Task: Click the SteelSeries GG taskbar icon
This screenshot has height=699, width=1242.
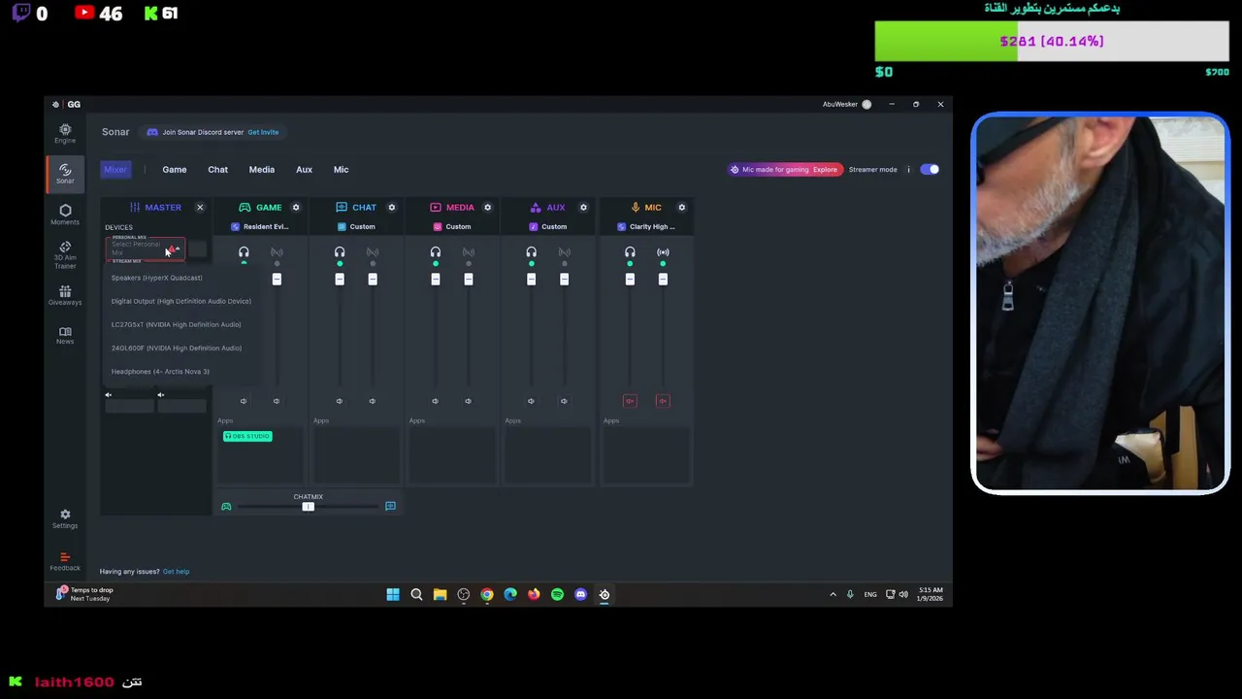Action: (604, 594)
